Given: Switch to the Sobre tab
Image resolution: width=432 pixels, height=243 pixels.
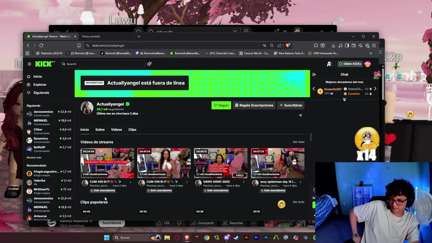Looking at the screenshot, I should tap(100, 130).
